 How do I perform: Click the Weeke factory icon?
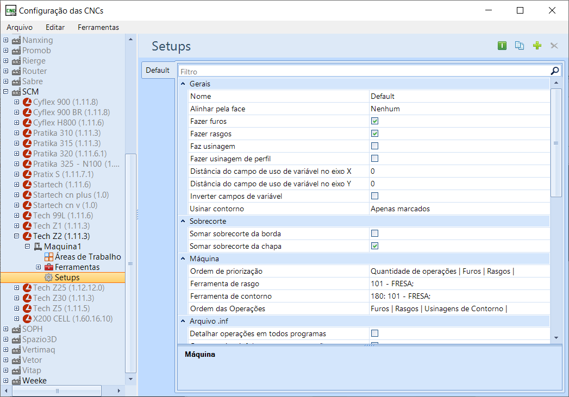click(16, 381)
